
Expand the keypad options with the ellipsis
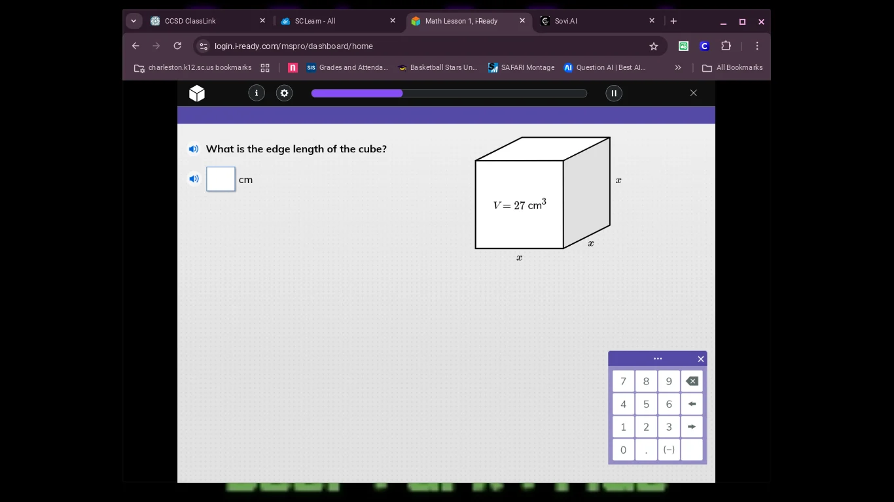pyautogui.click(x=658, y=358)
